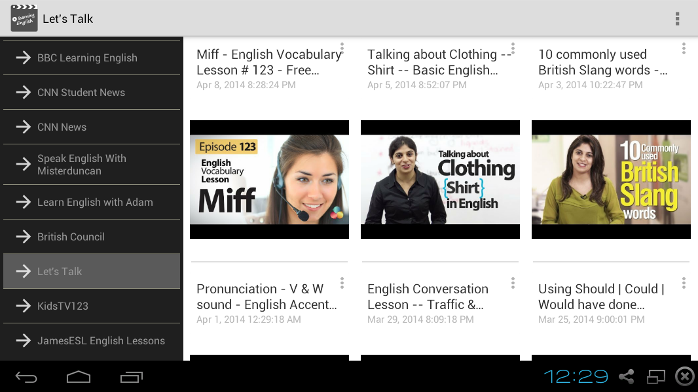This screenshot has height=392, width=698.
Task: Select Learn English with Adam channel
Action: point(92,202)
